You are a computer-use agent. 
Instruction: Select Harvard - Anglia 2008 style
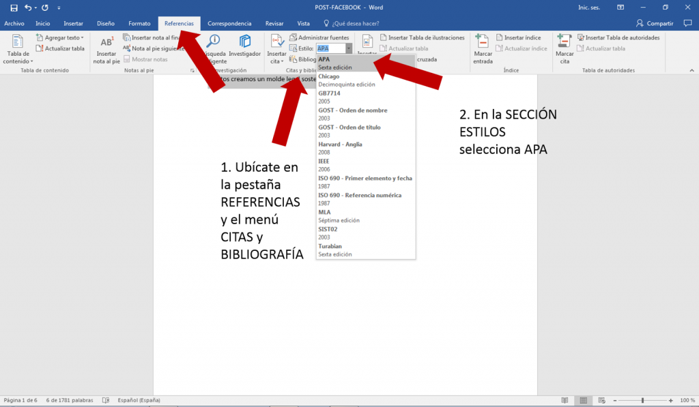(x=366, y=149)
